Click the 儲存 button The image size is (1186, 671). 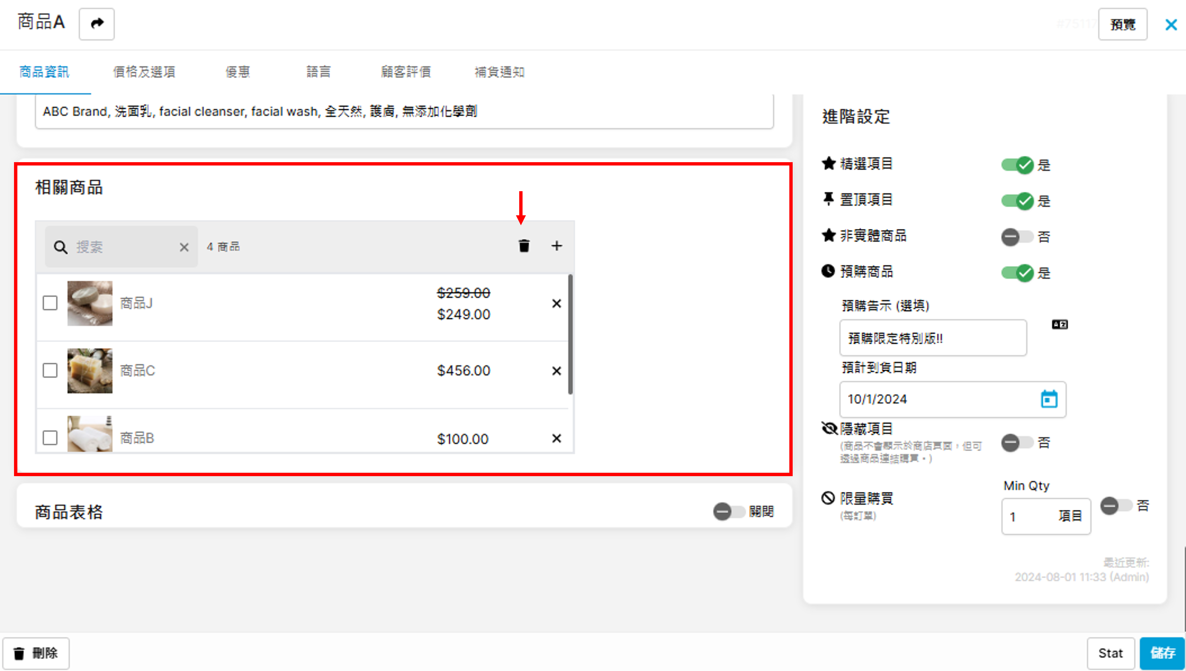[1162, 653]
